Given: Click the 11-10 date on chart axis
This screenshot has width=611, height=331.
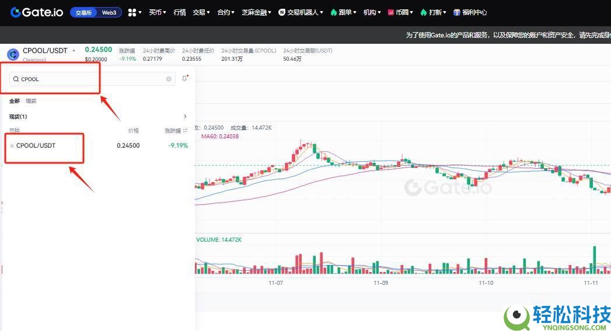Looking at the screenshot, I should coord(486,283).
